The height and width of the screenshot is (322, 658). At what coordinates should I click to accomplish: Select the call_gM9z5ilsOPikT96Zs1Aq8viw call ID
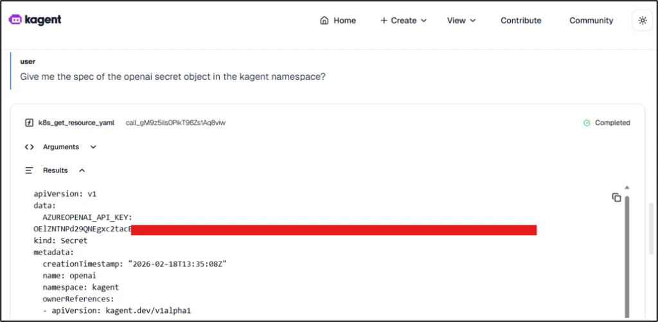[175, 123]
